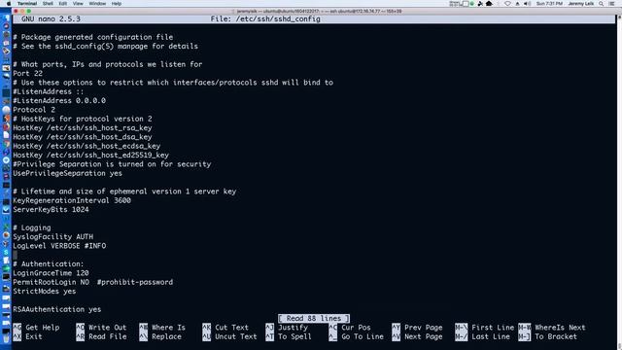Screen dimensions: 622x350
Task: Click the 'Get Help' nano shortcut
Action: coord(36,328)
